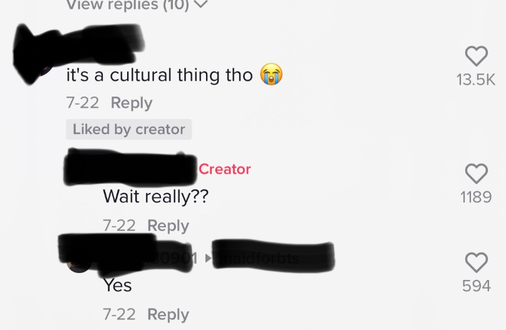The image size is (506, 330).
Task: Reply to the creator's "Wait really??" comment
Action: click(x=168, y=225)
